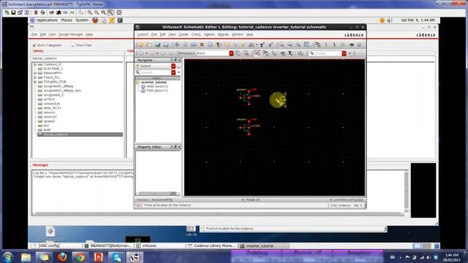Viewport: 468px width, 263px height.
Task: Open the GNOME System menu
Action: point(82,20)
